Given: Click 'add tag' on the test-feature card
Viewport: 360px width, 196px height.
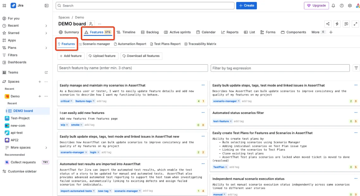Looking at the screenshot, I should pos(239,121).
